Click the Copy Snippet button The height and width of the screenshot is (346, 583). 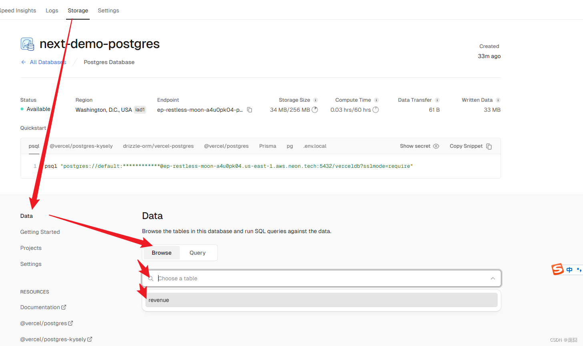point(471,146)
